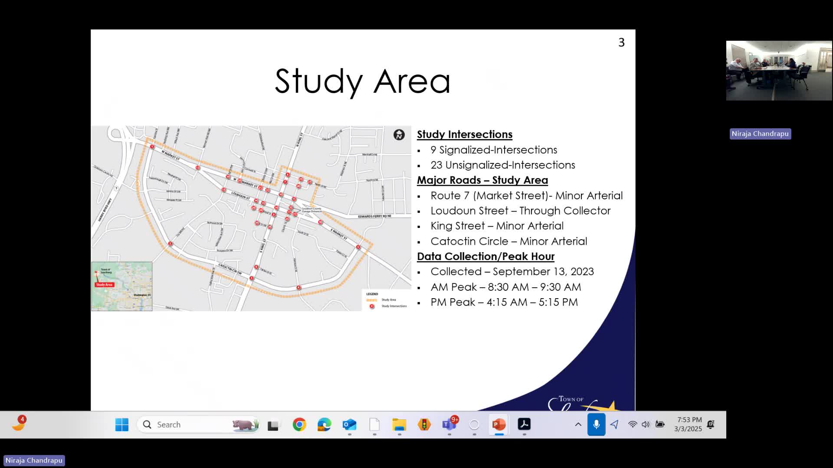Click the inset locator map thumbnail
Viewport: 833px width, 468px height.
(x=122, y=286)
